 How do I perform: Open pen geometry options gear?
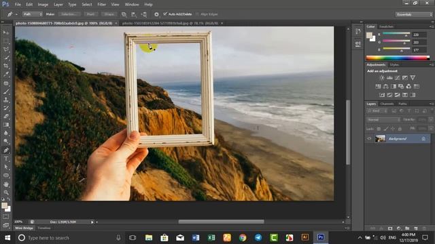(156, 14)
